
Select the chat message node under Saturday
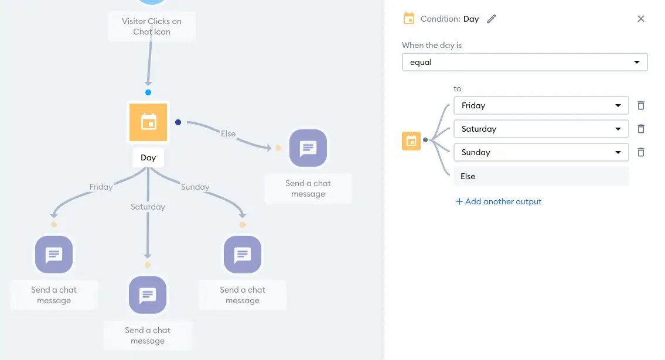[x=148, y=295]
